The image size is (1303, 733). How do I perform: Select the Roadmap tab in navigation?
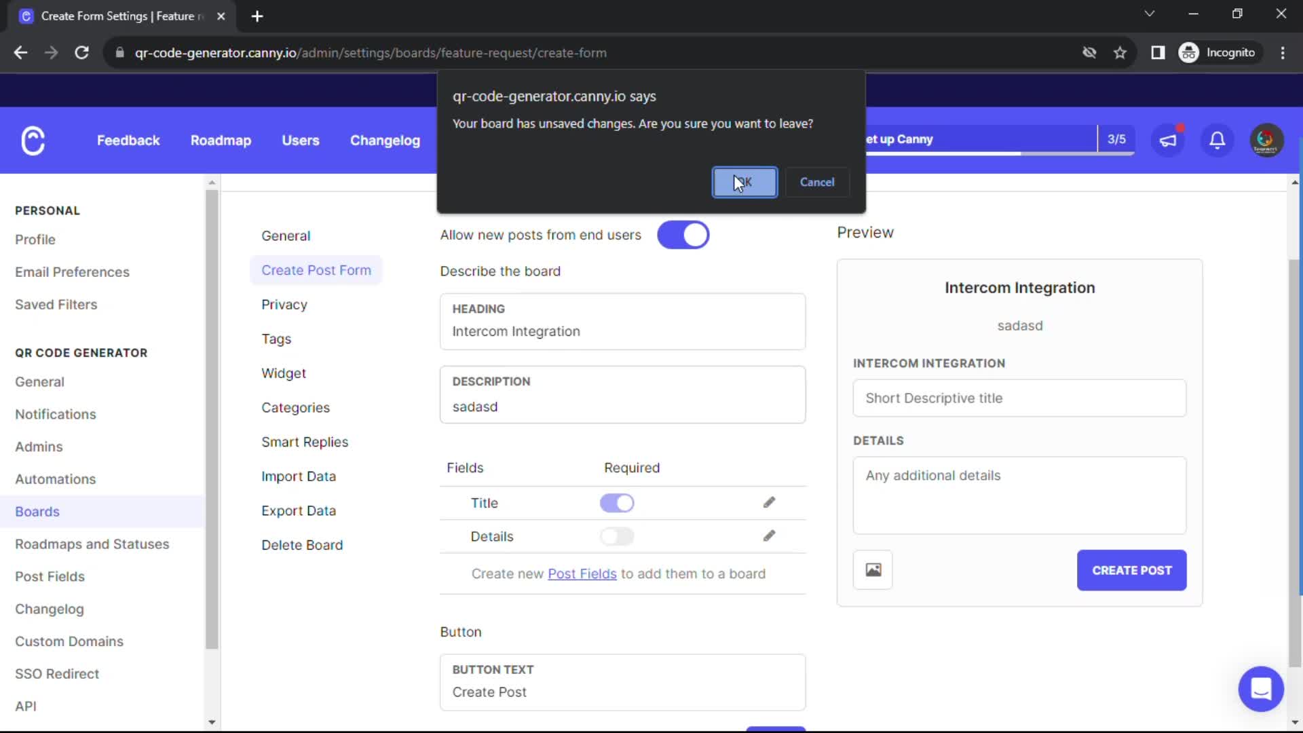[x=221, y=140]
